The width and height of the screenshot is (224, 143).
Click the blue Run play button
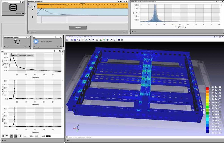pos(36,41)
